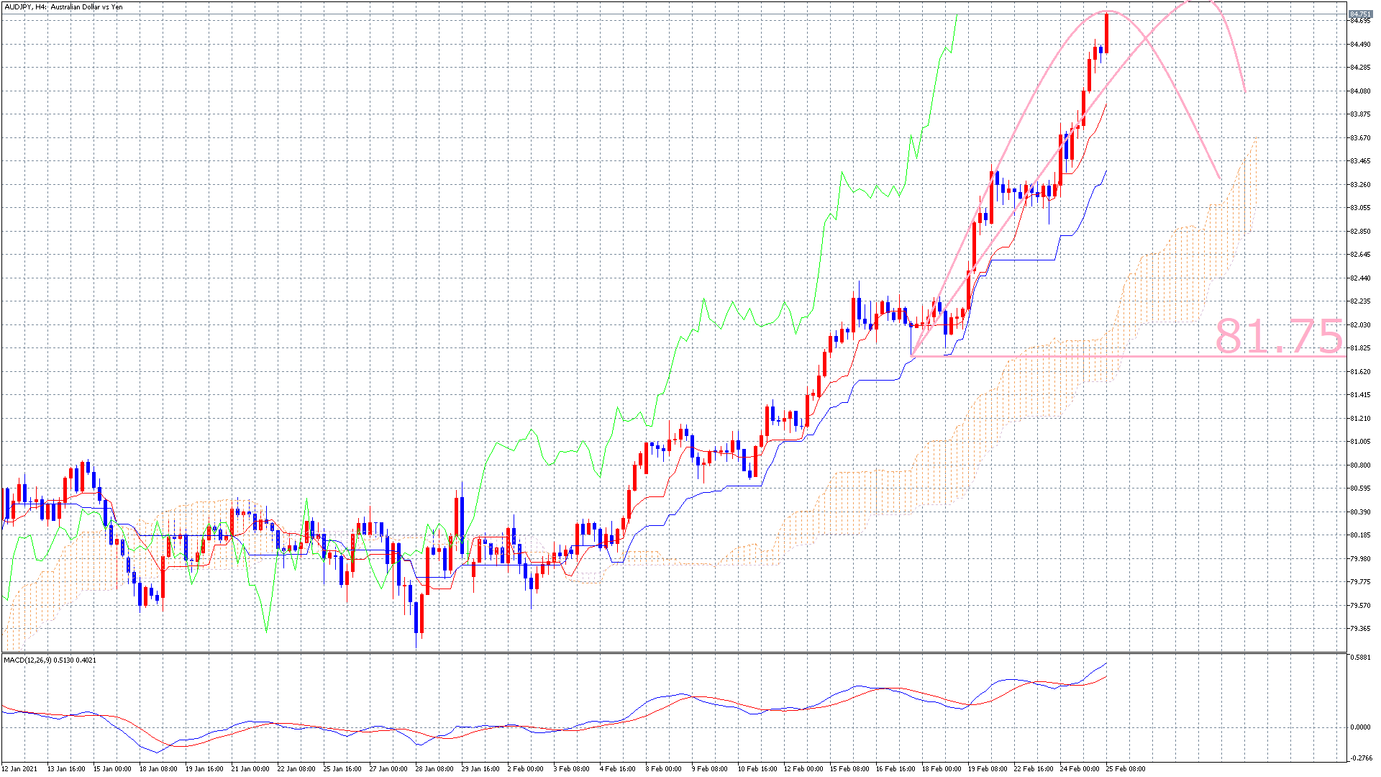The image size is (1381, 777).
Task: Click the green Chikou span line peak
Action: click(957, 16)
